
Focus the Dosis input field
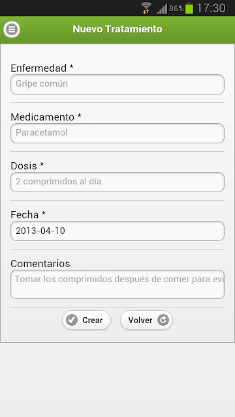point(117,182)
